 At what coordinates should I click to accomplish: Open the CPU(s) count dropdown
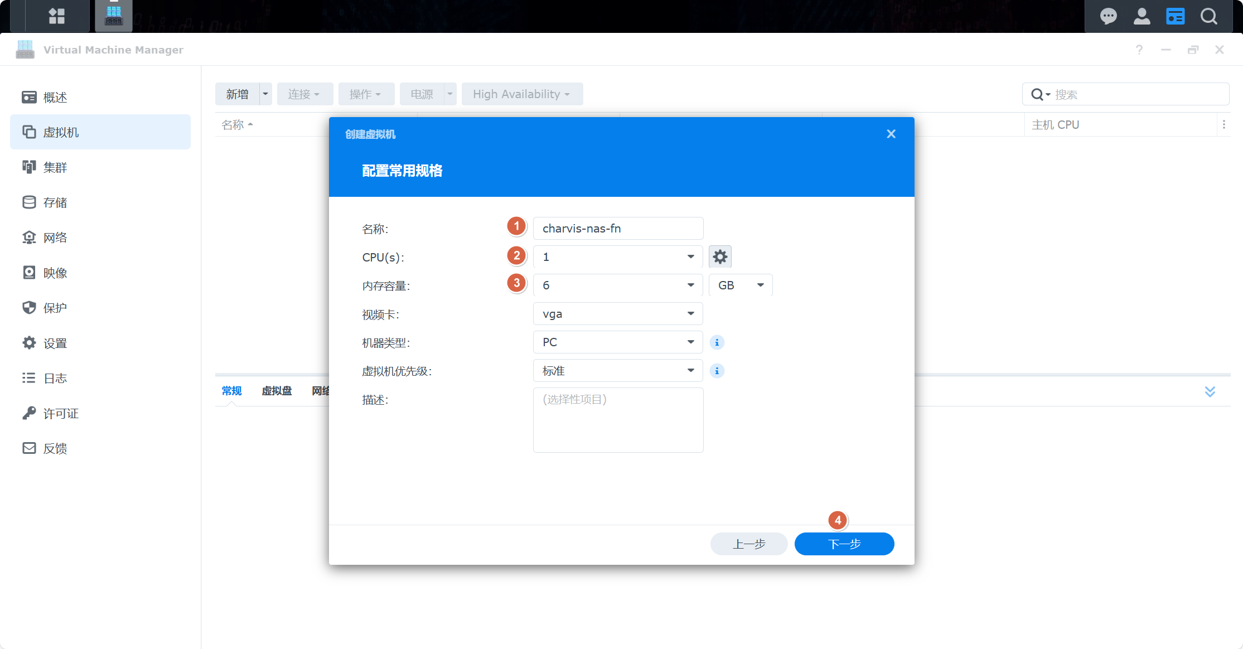click(x=617, y=257)
